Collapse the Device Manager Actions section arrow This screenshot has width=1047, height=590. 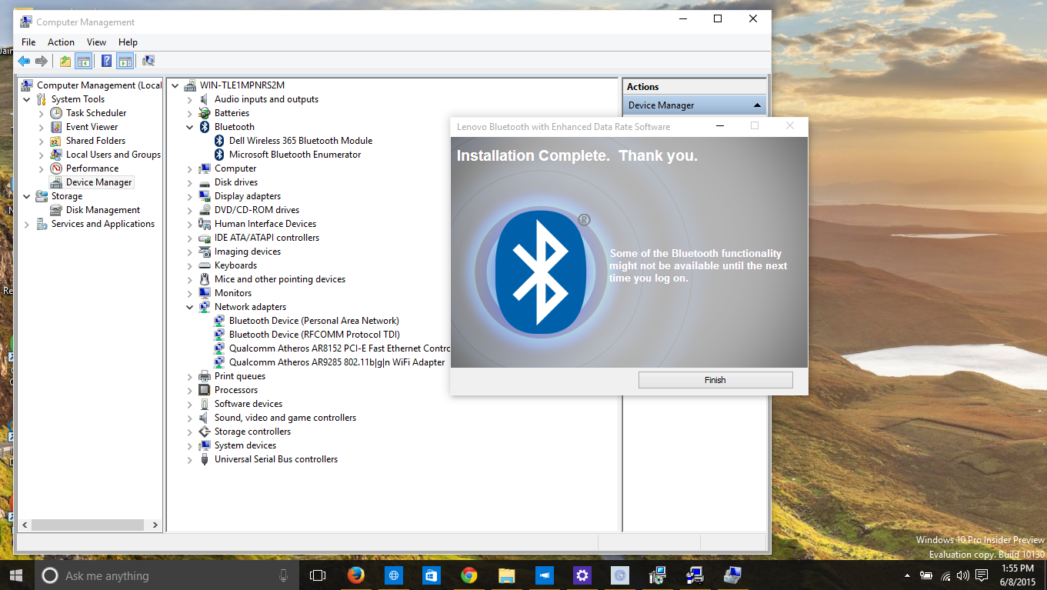pos(757,105)
